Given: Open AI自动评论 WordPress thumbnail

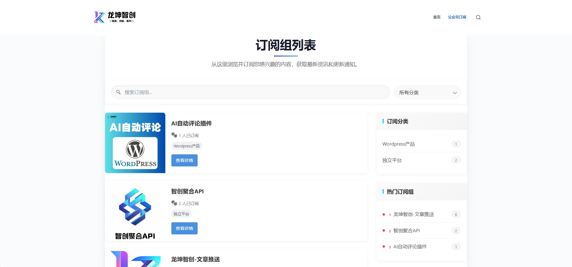Looking at the screenshot, I should tap(135, 143).
